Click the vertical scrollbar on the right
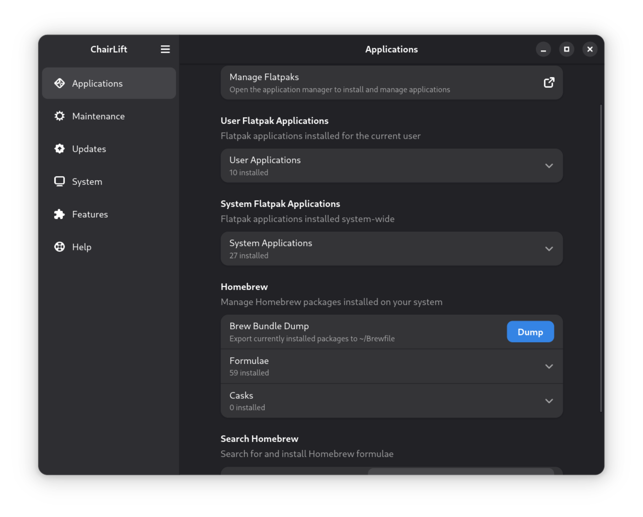643x517 pixels. (601, 258)
